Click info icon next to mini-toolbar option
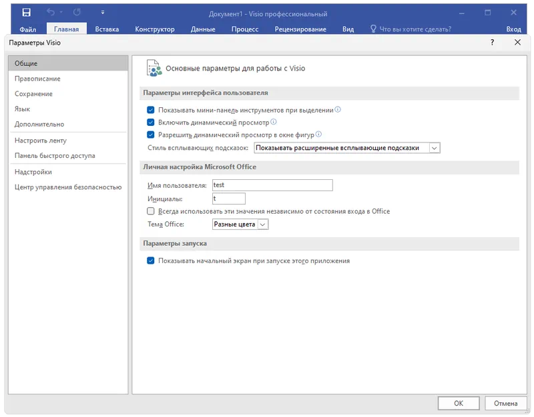Screen dimensions: 534x417 coord(338,110)
